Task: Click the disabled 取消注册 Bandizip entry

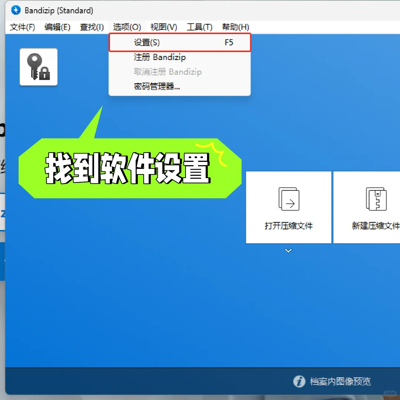Action: pos(169,72)
